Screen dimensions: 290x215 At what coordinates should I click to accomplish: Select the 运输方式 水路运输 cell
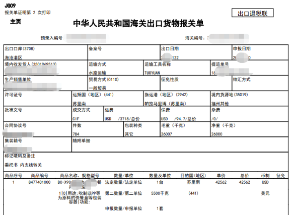pyautogui.click(x=116, y=68)
